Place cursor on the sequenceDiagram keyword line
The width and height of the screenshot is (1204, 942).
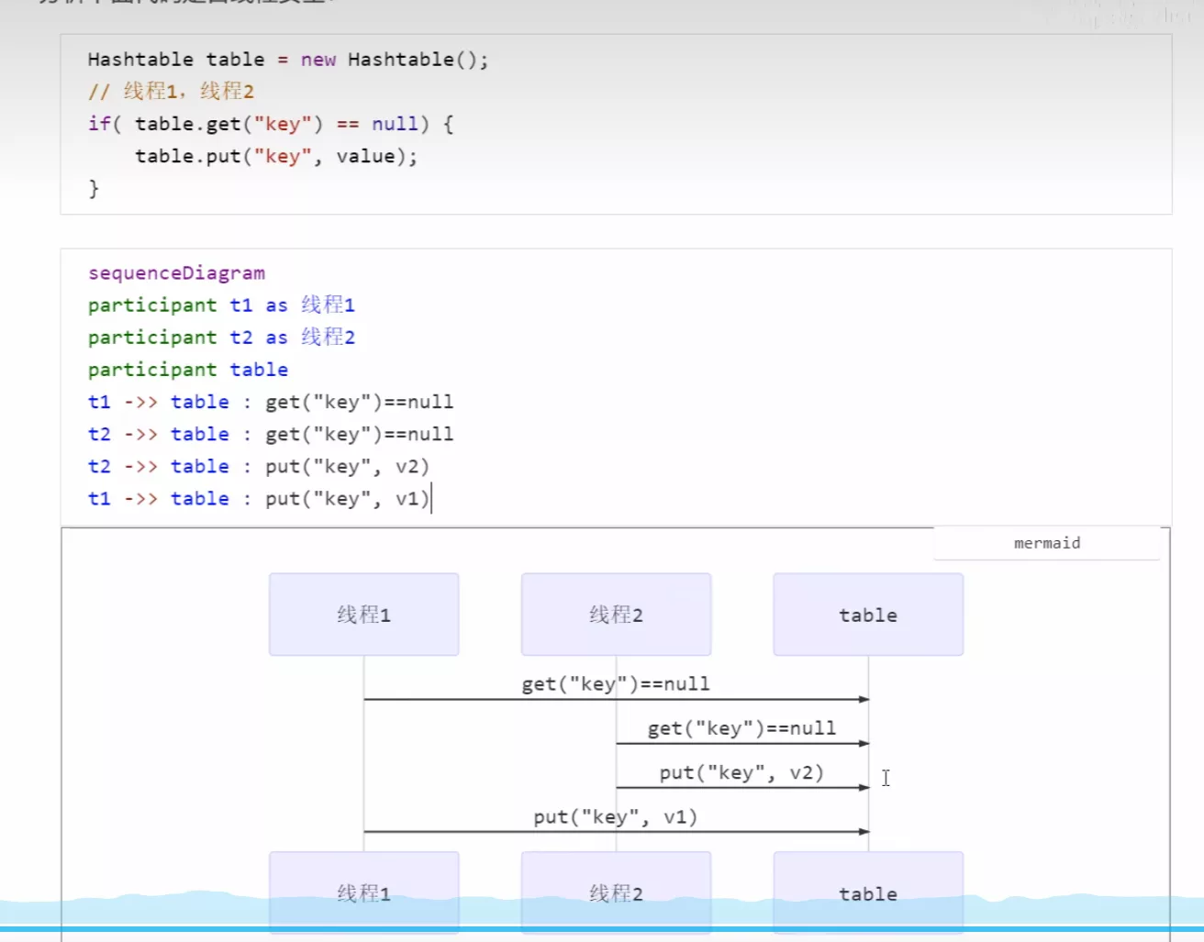tap(176, 273)
